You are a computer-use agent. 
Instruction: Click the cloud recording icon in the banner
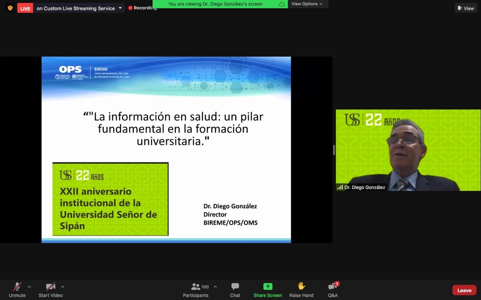281,4
